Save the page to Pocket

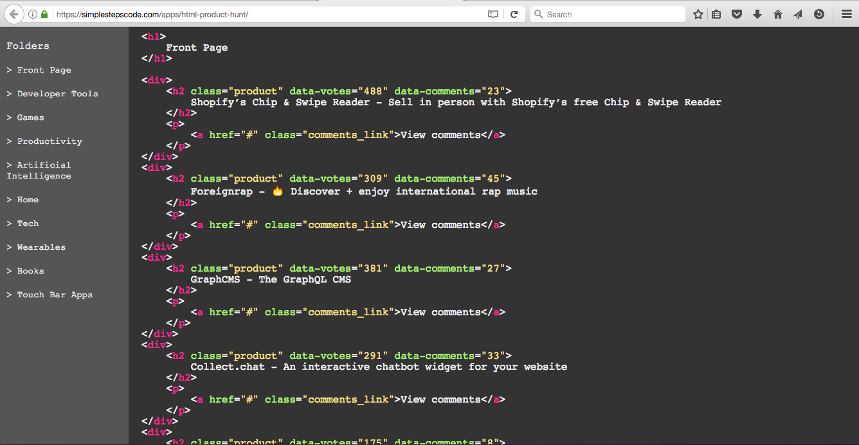(x=736, y=13)
